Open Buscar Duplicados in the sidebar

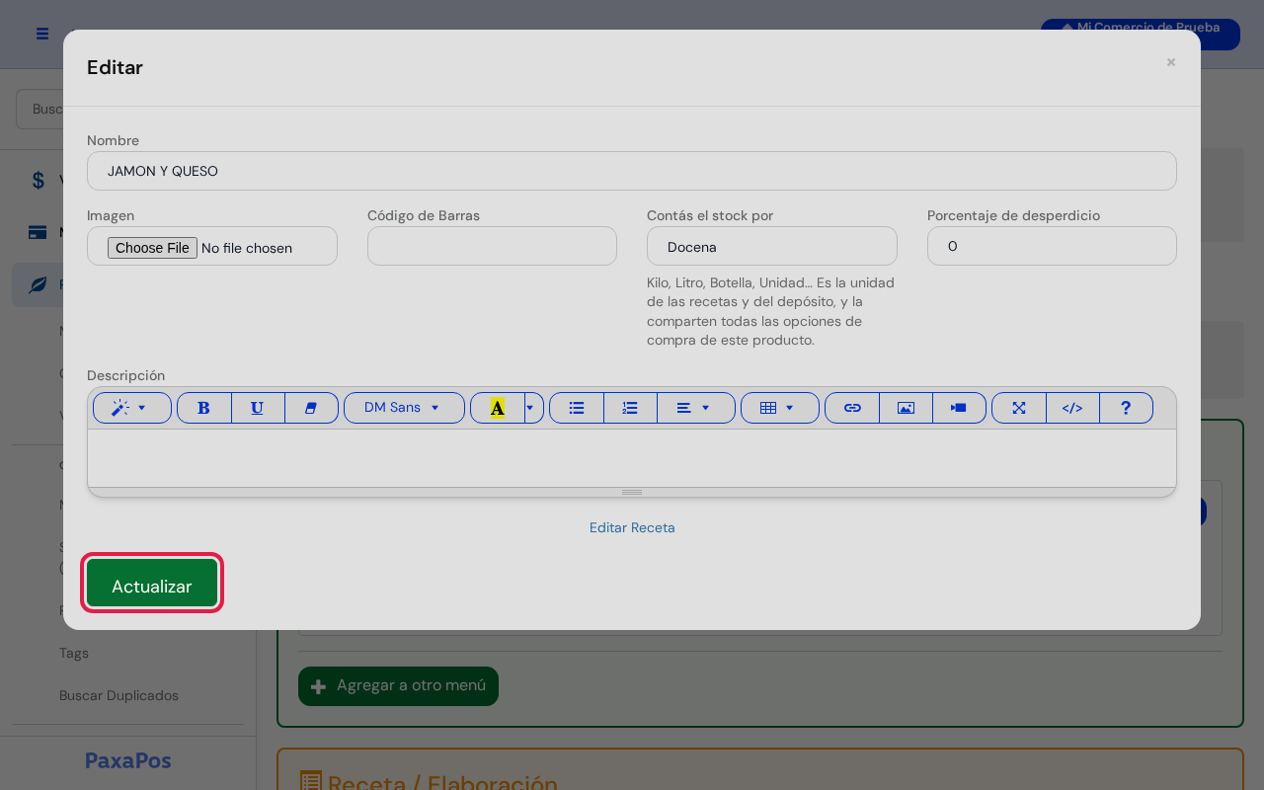[118, 695]
